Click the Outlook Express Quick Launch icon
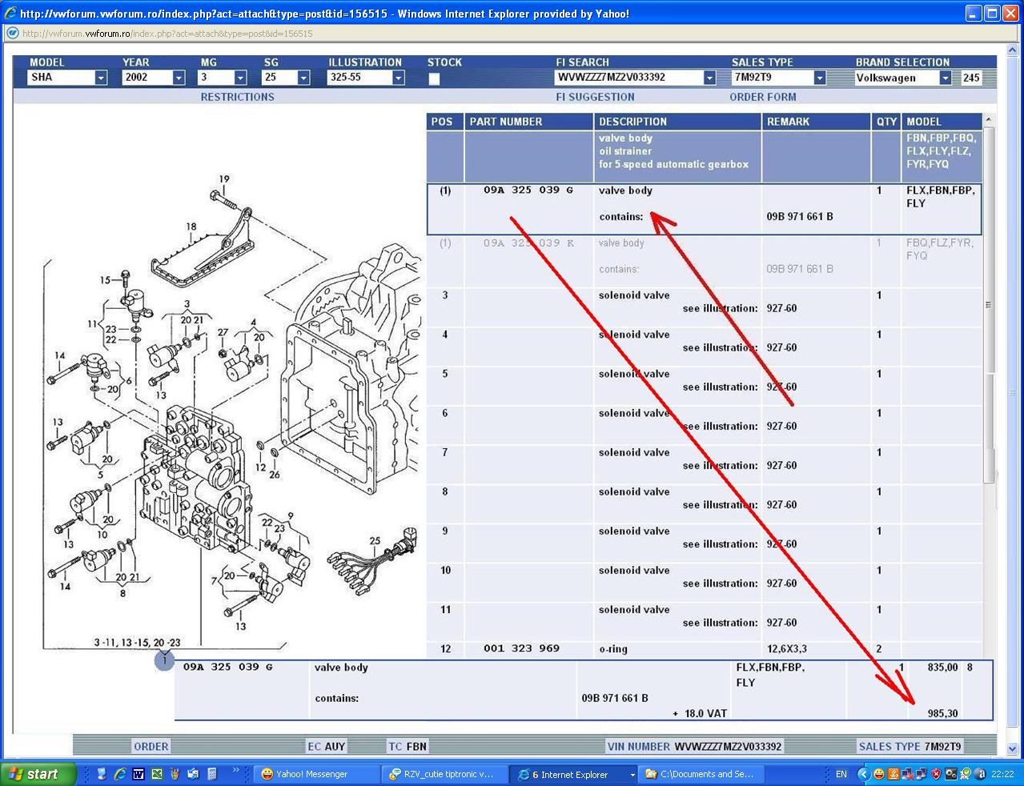 click(194, 774)
